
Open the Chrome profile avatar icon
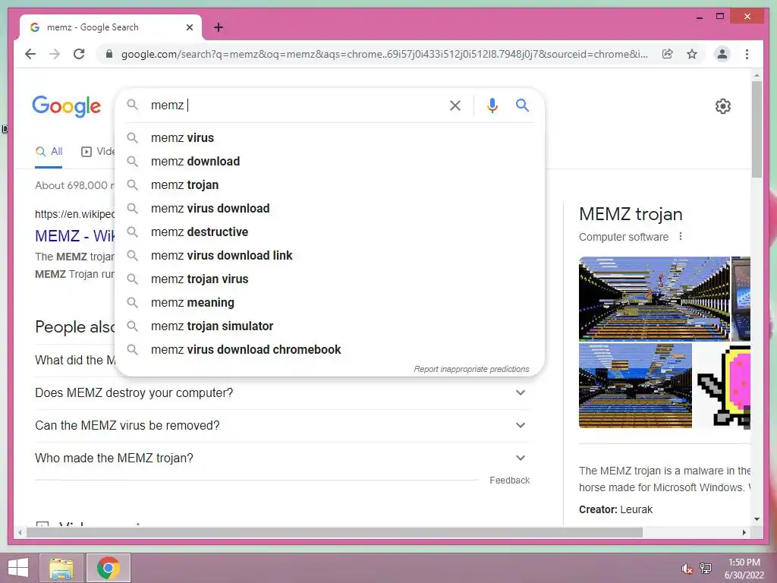pos(722,54)
